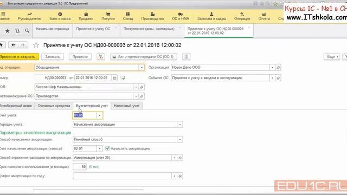347x195 pixels.
Task: Expand График амортизации по году dropdown arrow
Action: [174, 176]
